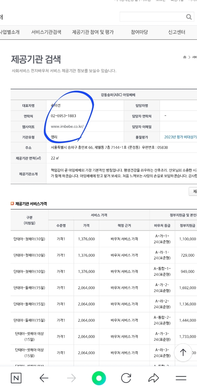Screen dimensions: 197x390
Task: Click voucher grade A-가-2-24(표준형)
Action: pos(162,288)
